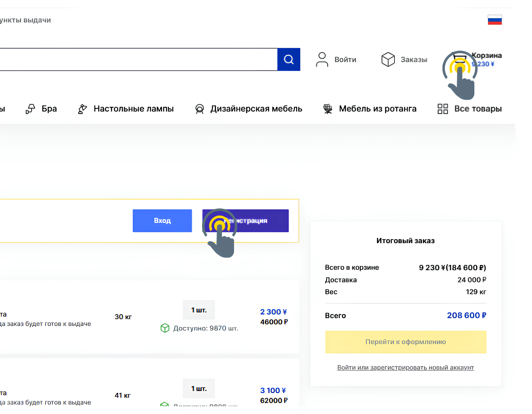Click the orders box icon

[388, 60]
